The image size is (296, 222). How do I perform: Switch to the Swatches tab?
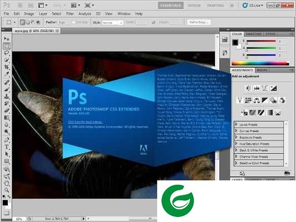tap(254, 34)
